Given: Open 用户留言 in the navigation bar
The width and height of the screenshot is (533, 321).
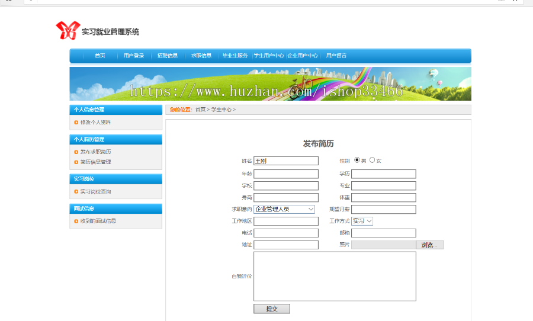Looking at the screenshot, I should [336, 56].
